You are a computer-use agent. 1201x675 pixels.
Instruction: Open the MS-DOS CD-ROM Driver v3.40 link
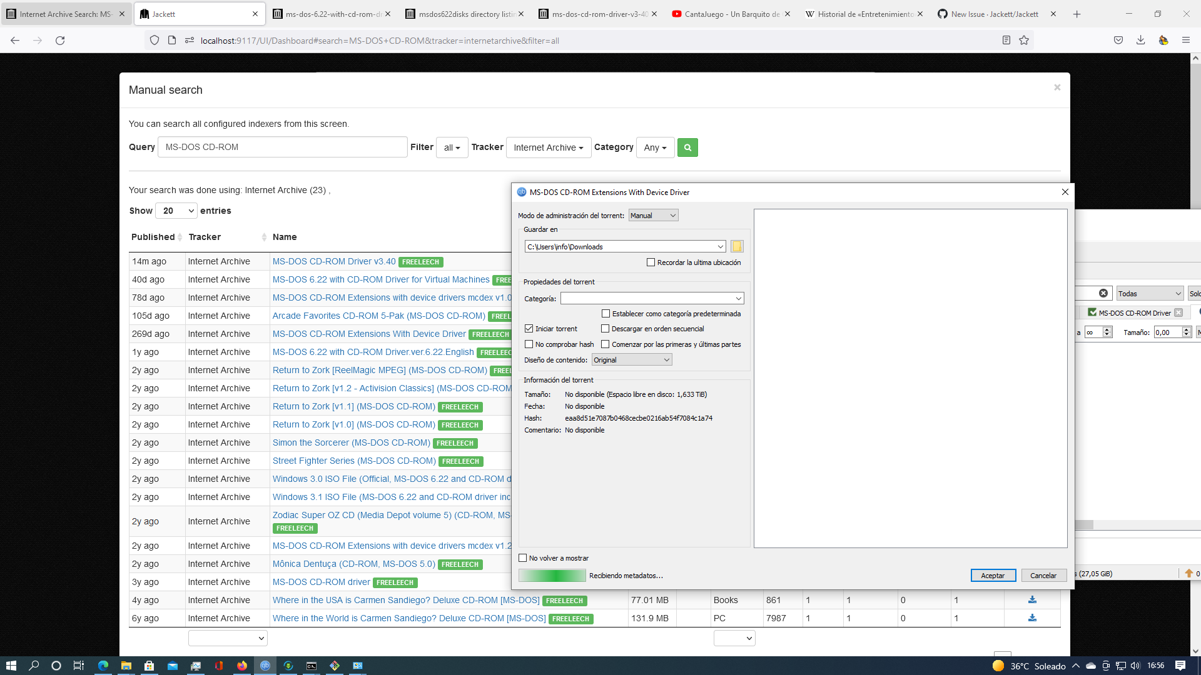point(334,261)
